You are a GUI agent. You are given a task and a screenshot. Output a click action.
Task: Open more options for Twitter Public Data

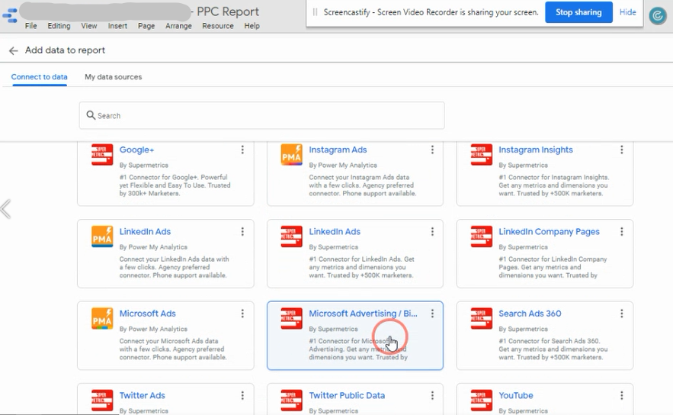432,395
